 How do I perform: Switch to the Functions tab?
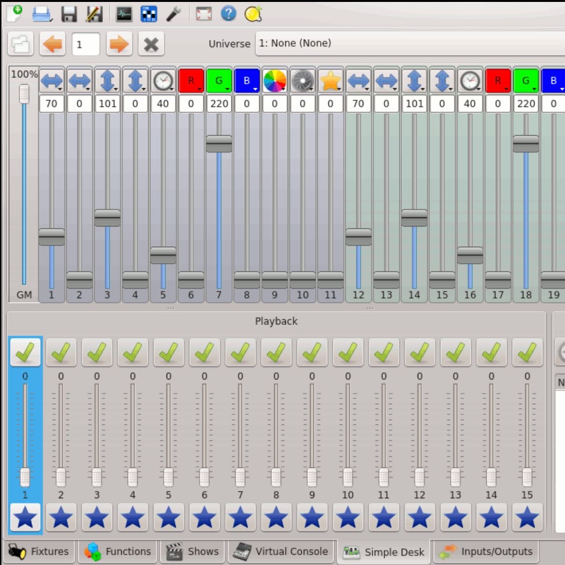(117, 551)
